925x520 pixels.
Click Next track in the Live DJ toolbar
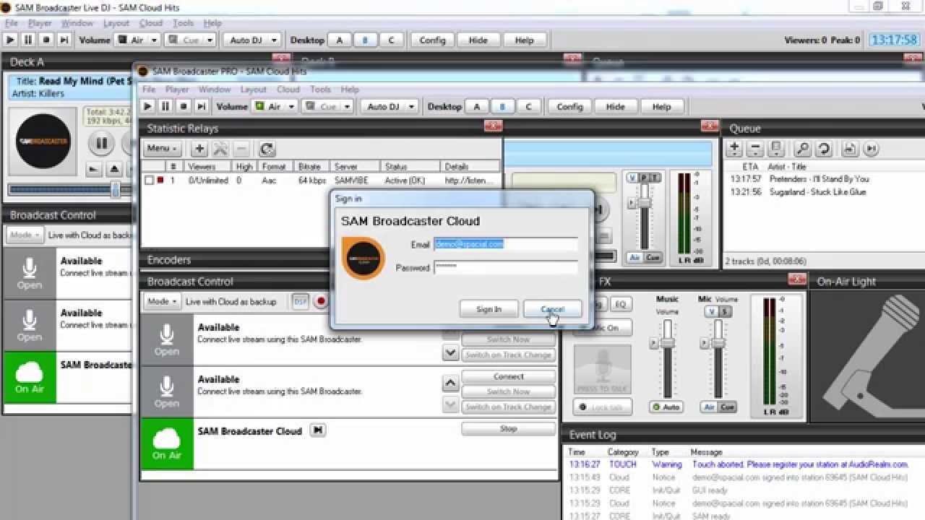pos(64,40)
